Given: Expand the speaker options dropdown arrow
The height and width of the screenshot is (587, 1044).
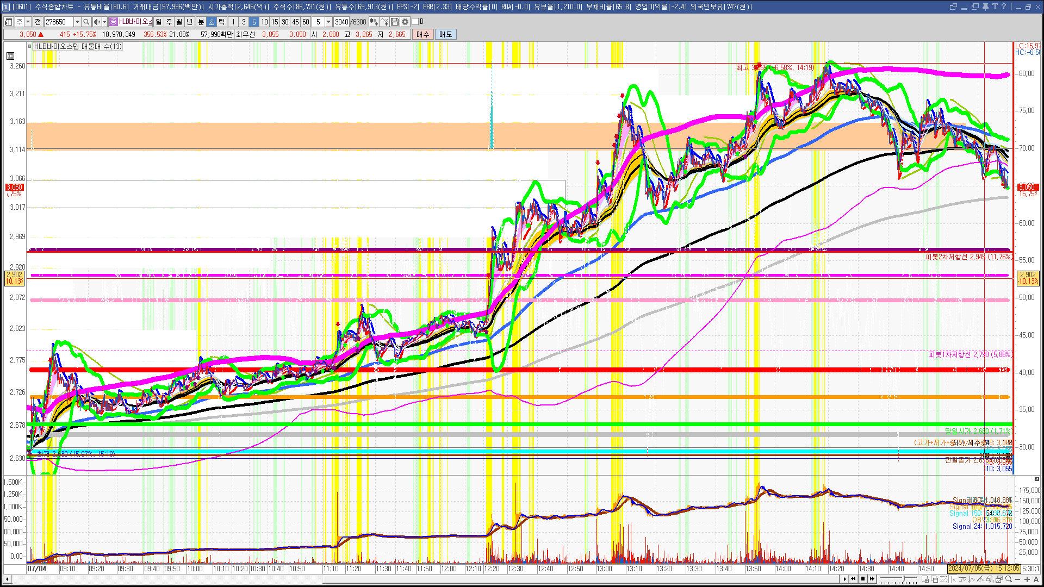Looking at the screenshot, I should (104, 22).
